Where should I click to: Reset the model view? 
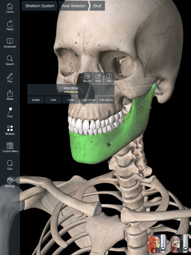(10, 25)
